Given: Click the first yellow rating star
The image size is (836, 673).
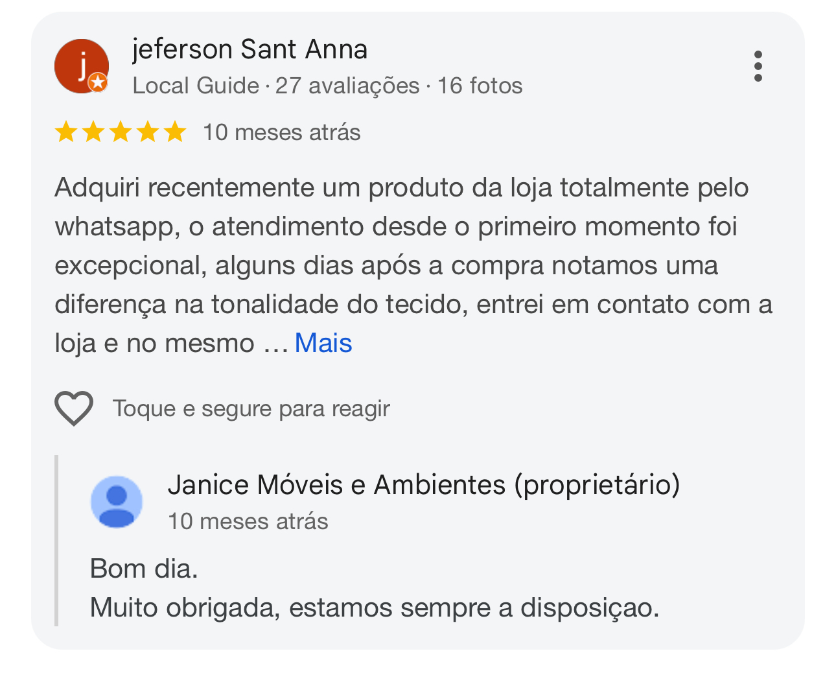Looking at the screenshot, I should [66, 132].
